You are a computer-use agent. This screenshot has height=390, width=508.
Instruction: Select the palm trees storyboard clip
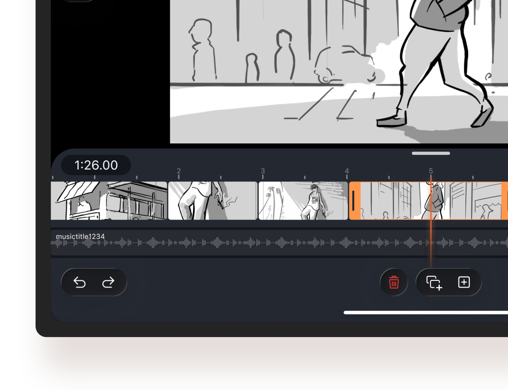pyautogui.click(x=303, y=201)
